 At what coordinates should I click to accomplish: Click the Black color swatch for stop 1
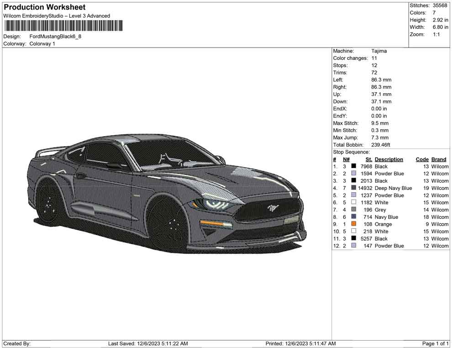pyautogui.click(x=353, y=166)
